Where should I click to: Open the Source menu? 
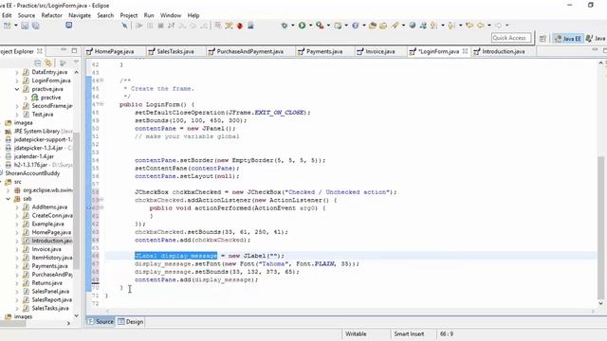27,15
